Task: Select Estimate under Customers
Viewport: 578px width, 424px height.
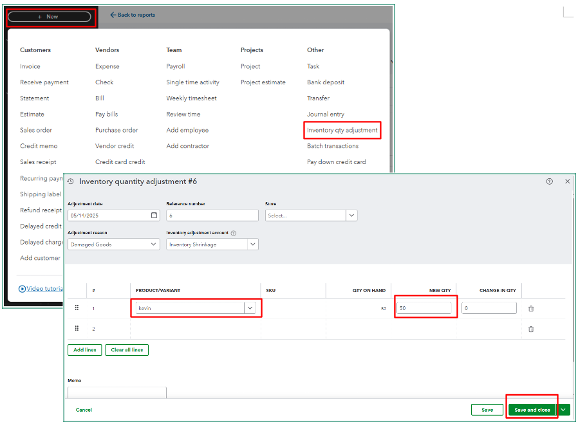Action: click(x=32, y=114)
